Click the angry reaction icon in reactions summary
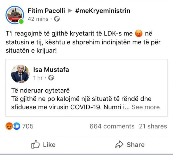Screen dimensions: 173x155 9,126
